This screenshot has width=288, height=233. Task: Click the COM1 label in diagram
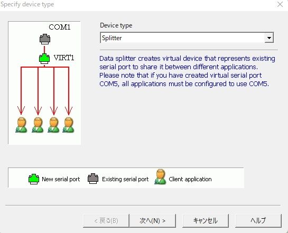[60, 27]
